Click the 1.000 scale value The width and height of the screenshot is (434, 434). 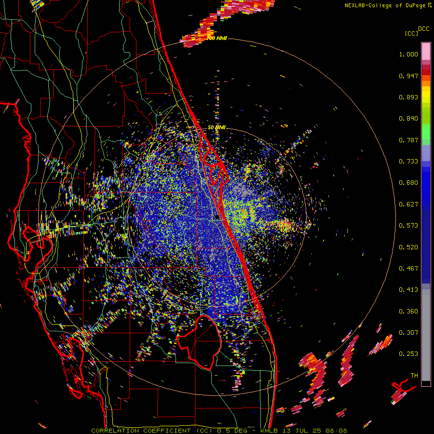(x=408, y=54)
